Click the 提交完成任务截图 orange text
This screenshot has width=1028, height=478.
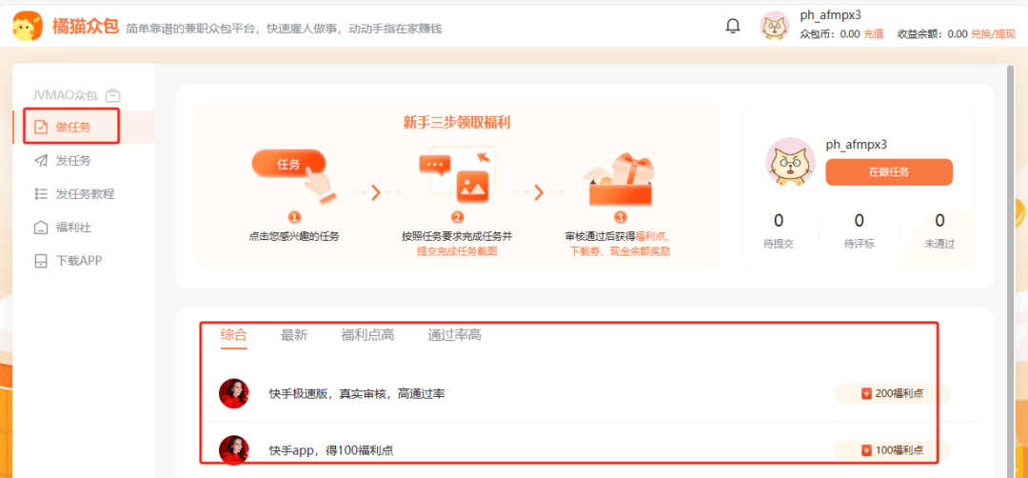pos(457,251)
